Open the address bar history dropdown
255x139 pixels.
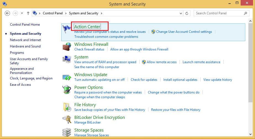181,13
